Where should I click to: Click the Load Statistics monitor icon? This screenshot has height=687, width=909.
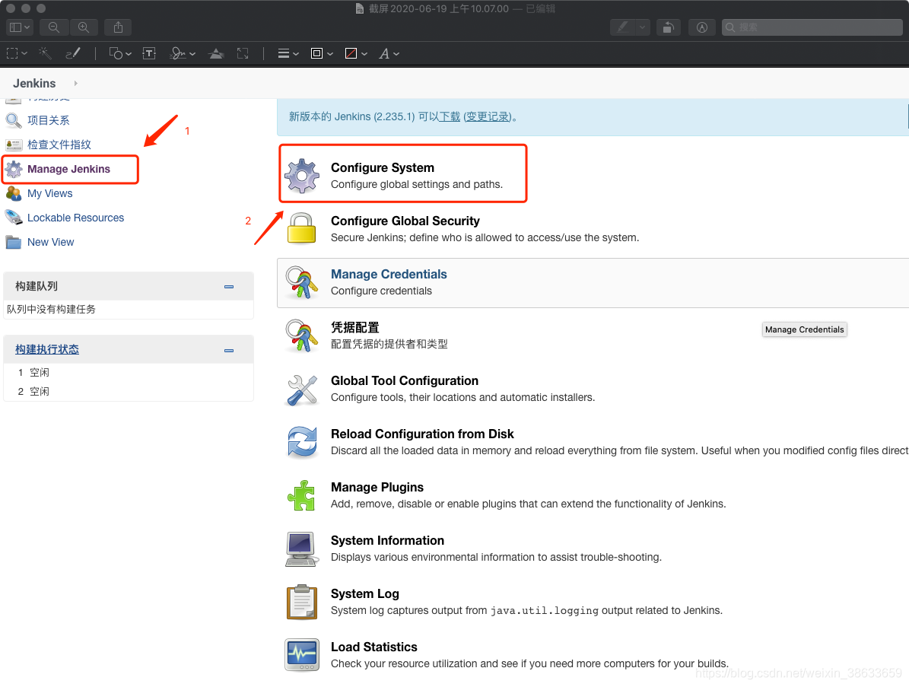click(x=302, y=655)
